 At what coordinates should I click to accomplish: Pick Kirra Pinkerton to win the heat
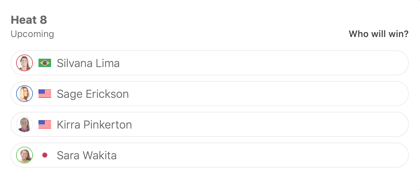[x=245, y=124]
